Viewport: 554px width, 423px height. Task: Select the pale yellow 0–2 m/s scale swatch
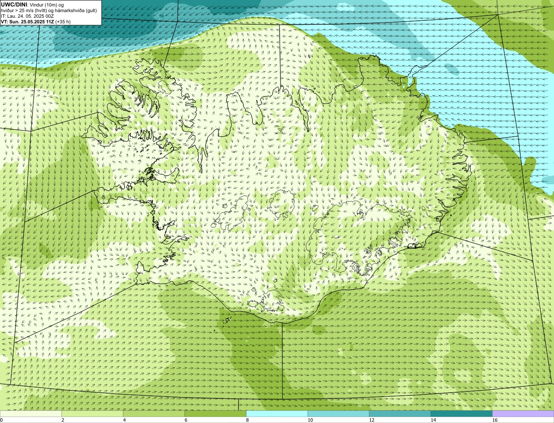pos(31,414)
